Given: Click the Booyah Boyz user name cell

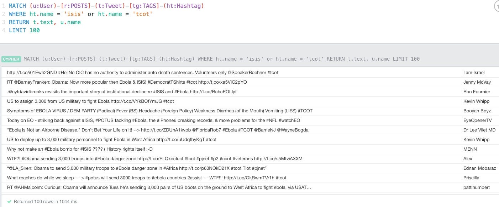Looking at the screenshot, I should pos(477,111).
